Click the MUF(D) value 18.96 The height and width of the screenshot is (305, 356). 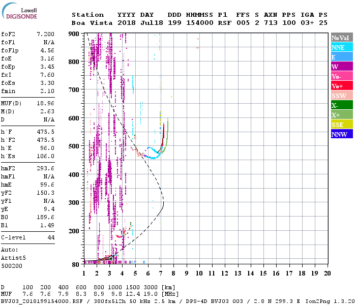(45, 104)
